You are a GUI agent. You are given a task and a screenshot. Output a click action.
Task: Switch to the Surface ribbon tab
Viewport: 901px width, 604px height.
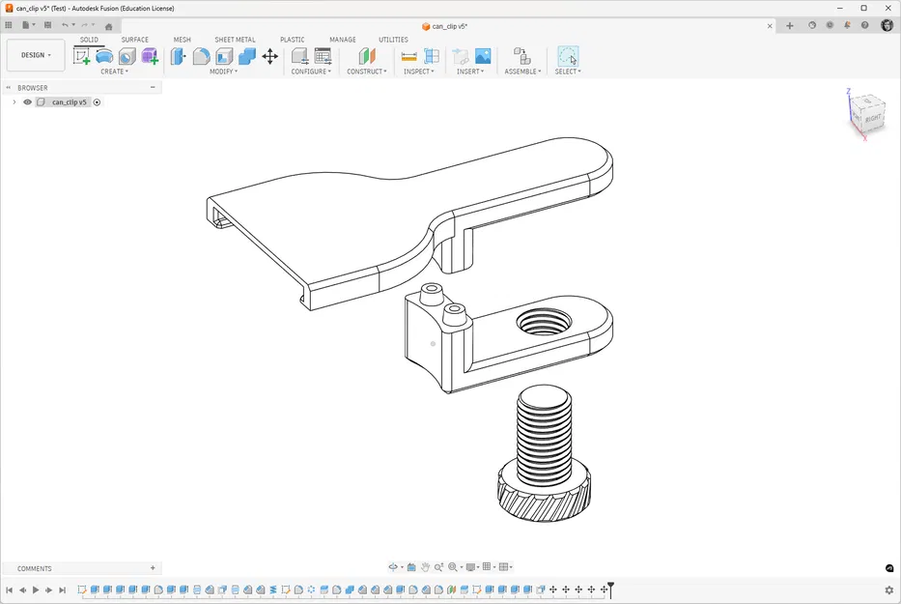coord(134,40)
